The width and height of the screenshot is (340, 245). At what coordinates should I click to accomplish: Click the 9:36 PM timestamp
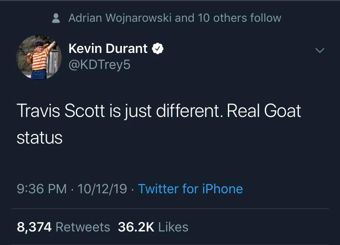pyautogui.click(x=41, y=189)
